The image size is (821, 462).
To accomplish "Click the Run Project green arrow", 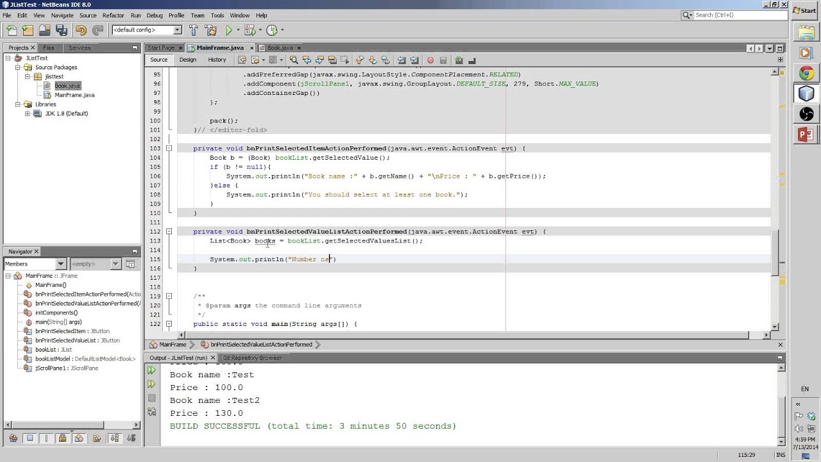I will click(229, 30).
